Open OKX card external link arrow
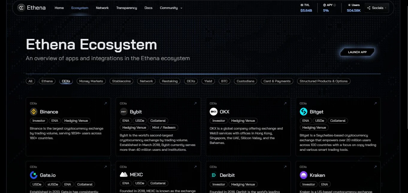 (x=285, y=104)
